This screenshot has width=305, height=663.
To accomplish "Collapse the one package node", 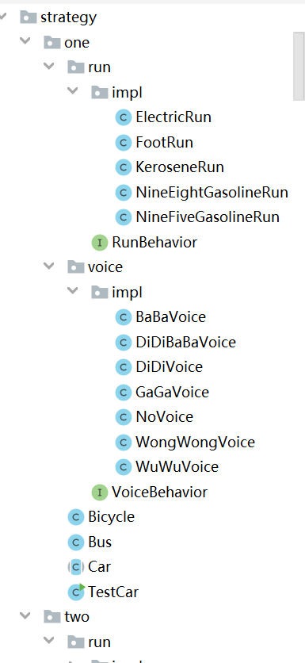I will [25, 41].
